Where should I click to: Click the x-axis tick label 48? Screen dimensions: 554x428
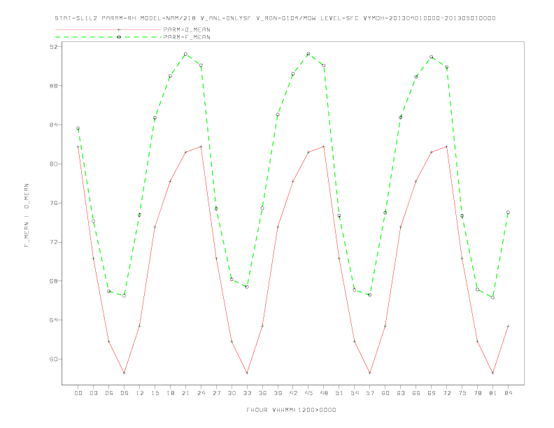324,393
